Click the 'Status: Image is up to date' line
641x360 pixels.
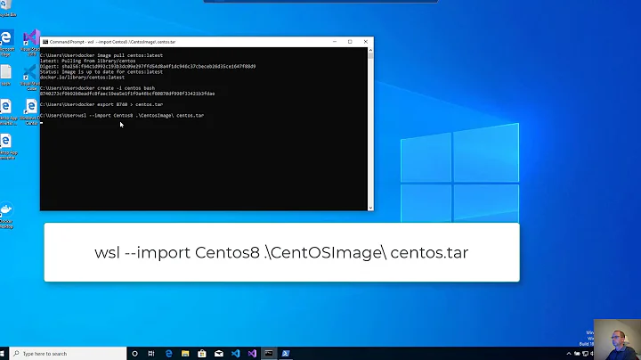point(101,71)
